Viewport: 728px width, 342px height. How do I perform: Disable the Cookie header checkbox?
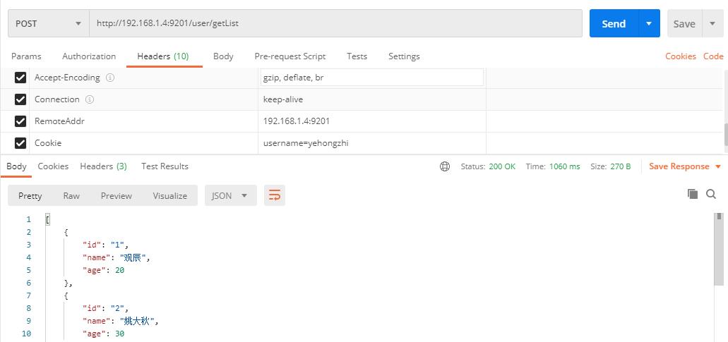(20, 143)
